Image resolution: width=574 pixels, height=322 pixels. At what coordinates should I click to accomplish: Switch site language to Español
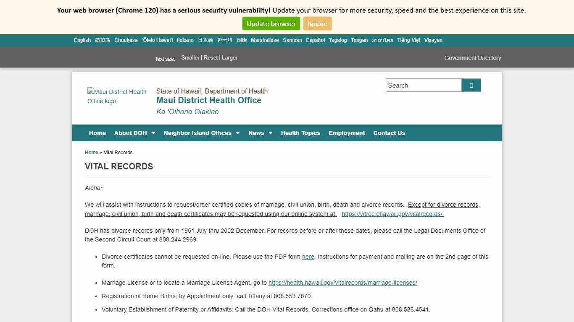pyautogui.click(x=315, y=40)
